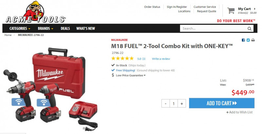Click the search magnifier icon
This screenshot has height=134, width=262.
point(250,28)
